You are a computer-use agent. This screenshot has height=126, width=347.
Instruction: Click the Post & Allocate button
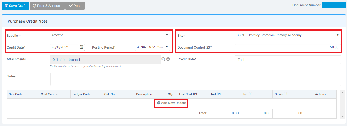47,6
